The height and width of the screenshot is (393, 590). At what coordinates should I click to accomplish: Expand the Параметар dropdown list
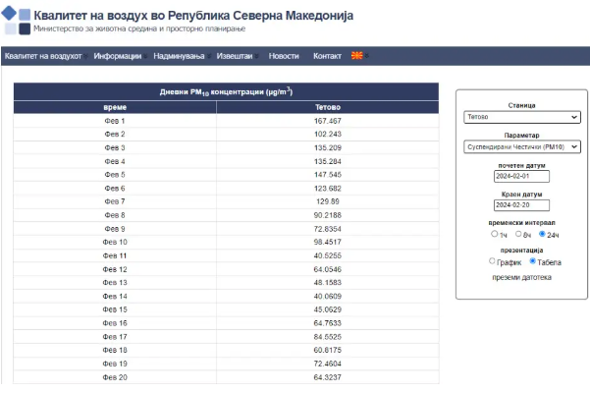click(522, 147)
